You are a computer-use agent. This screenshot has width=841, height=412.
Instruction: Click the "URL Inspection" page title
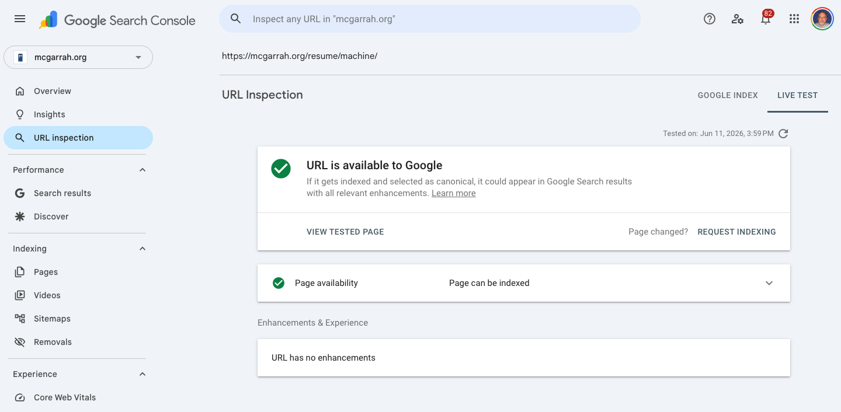[262, 95]
